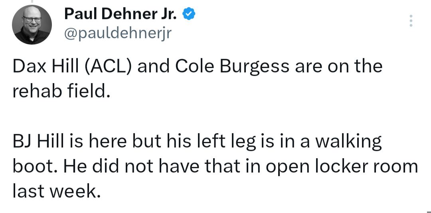Click the words 'He did not have'
Viewport: 431px width, 213px height.
(131, 166)
